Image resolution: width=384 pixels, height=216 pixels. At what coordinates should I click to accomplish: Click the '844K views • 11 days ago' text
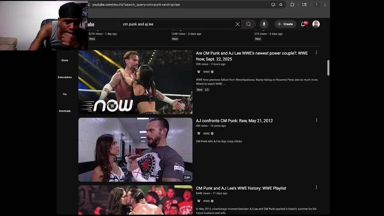point(211,193)
